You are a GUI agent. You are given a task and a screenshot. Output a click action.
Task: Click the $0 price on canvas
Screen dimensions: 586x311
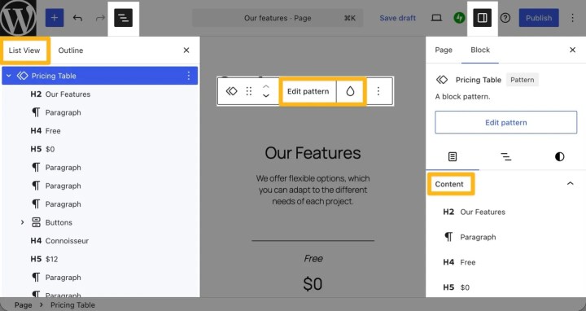coord(313,284)
